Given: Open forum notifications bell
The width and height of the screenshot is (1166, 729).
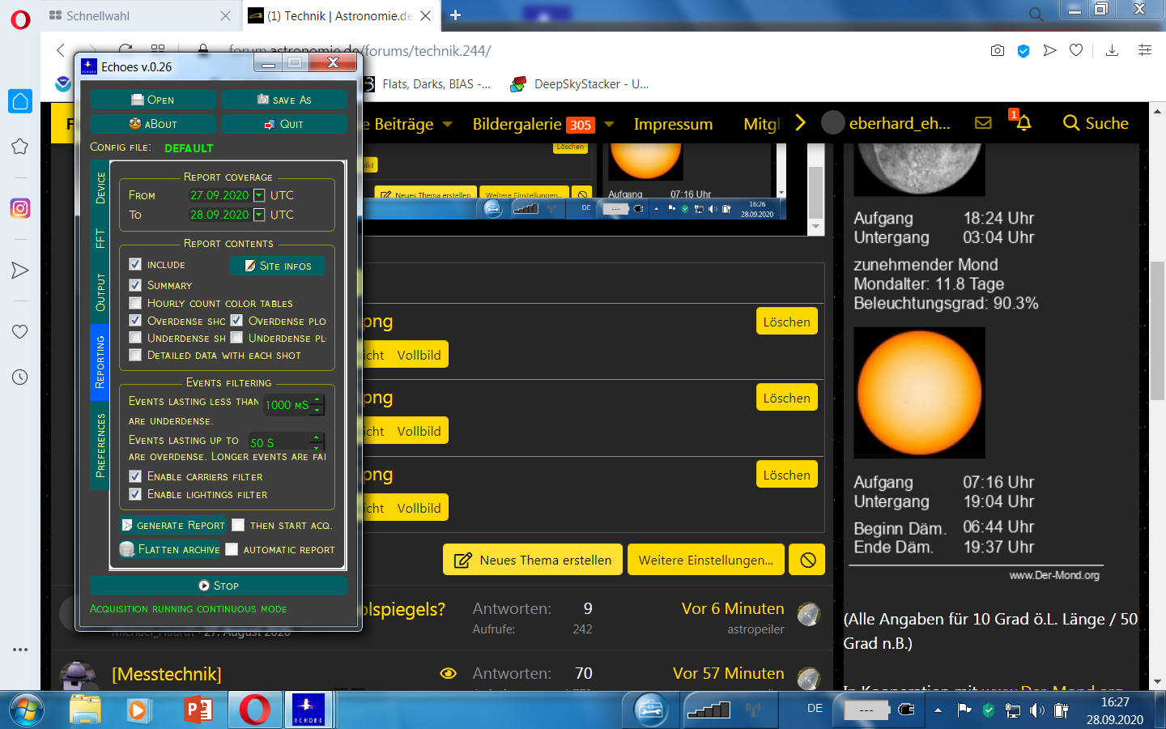Looking at the screenshot, I should click(x=1023, y=123).
